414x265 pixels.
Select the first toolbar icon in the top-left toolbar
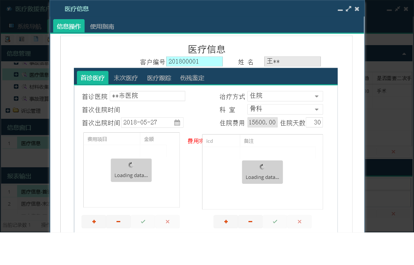(8, 39)
